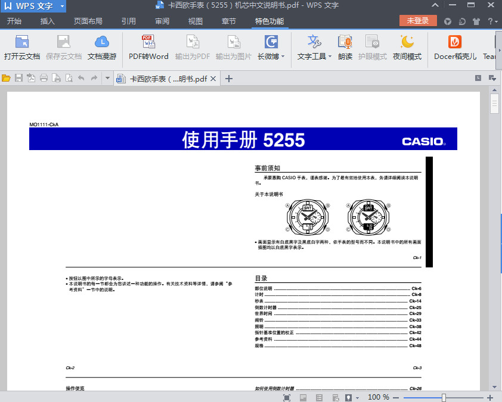Open Docer稻壳儿 templates
Image resolution: width=502 pixels, height=402 pixels.
tap(455, 48)
